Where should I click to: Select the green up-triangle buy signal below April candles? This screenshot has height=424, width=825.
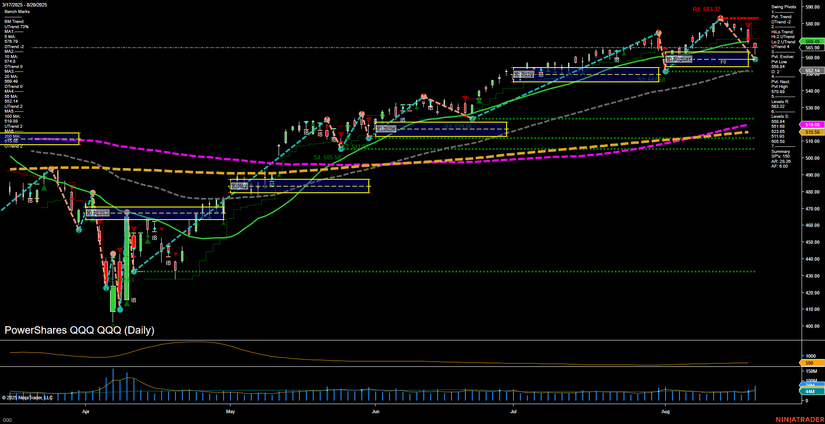click(127, 304)
